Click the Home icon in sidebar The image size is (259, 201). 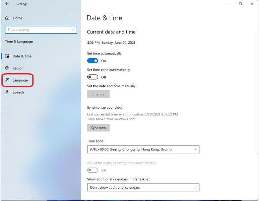(7, 18)
